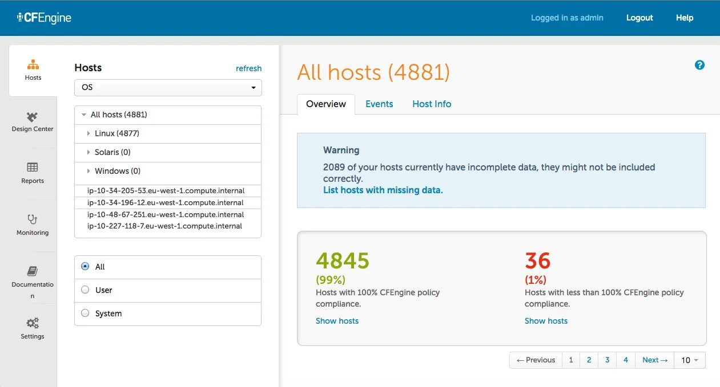Open the OS grouping dropdown
This screenshot has height=387, width=720.
point(168,88)
